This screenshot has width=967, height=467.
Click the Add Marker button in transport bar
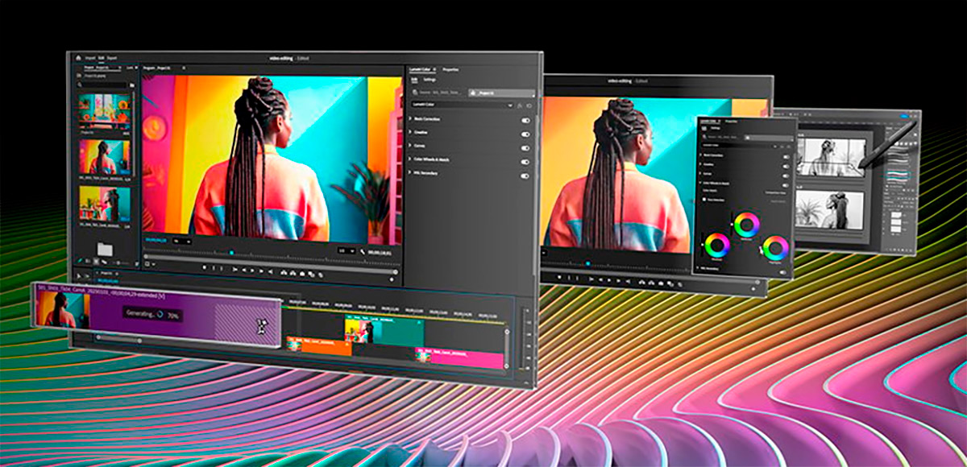(205, 267)
